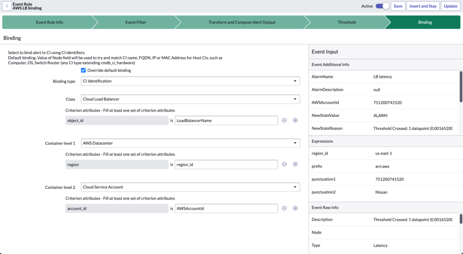Click the Update button
Screen dimensions: 463x254
[450, 6]
